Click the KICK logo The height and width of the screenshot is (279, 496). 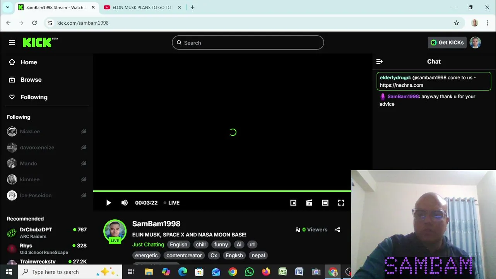pyautogui.click(x=40, y=43)
